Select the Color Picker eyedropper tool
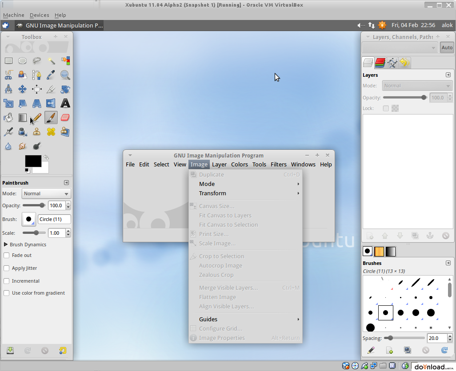456x371 pixels. (51, 75)
